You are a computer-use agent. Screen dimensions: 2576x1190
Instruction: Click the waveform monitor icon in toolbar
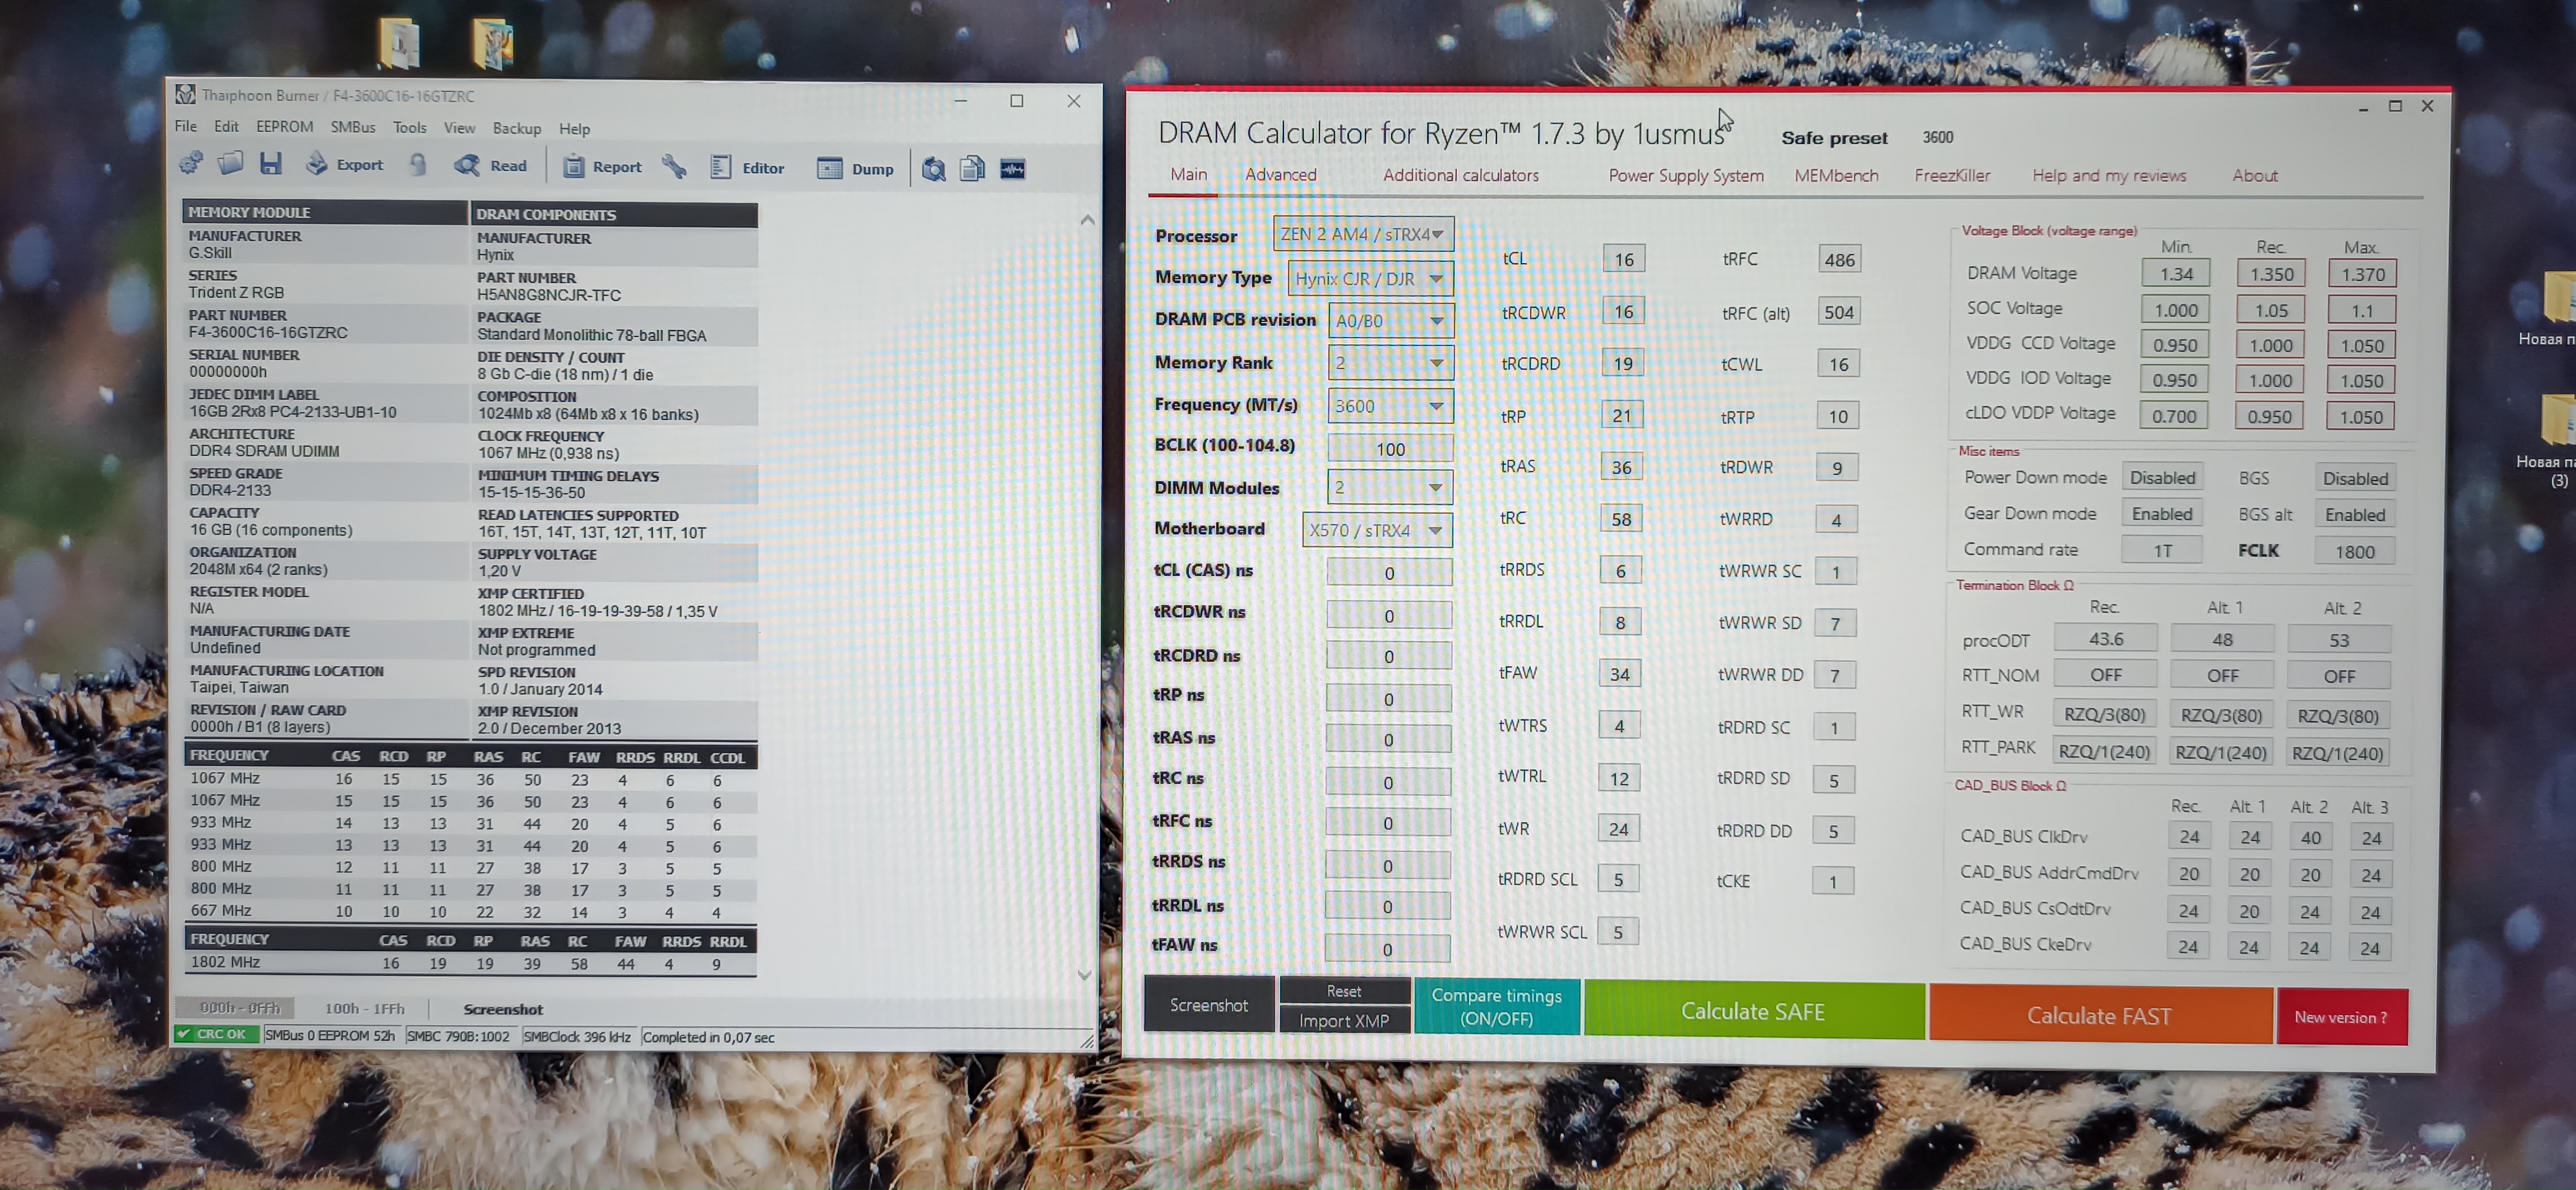point(1012,169)
